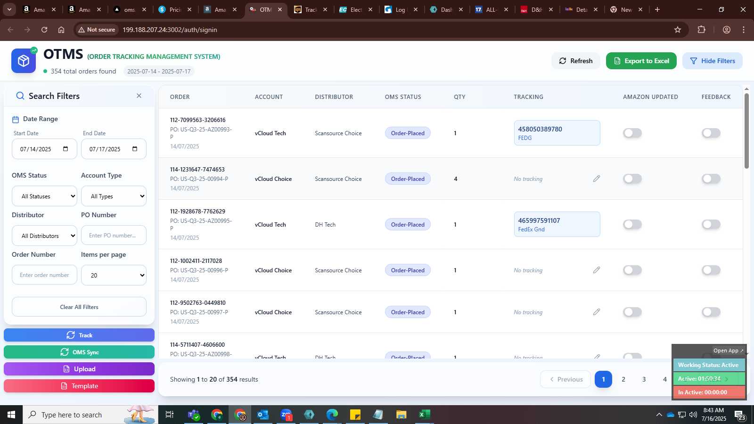Toggle Amazon Updated for order 112-7099563-3206616
This screenshot has width=754, height=424.
pyautogui.click(x=632, y=133)
